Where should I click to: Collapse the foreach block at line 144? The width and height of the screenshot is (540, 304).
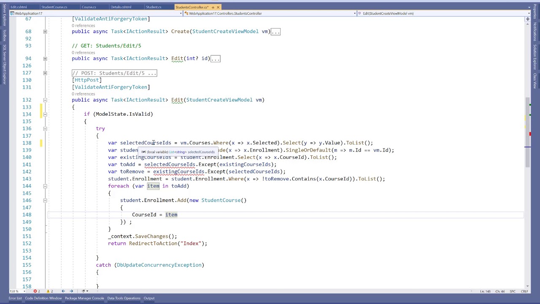[45, 186]
